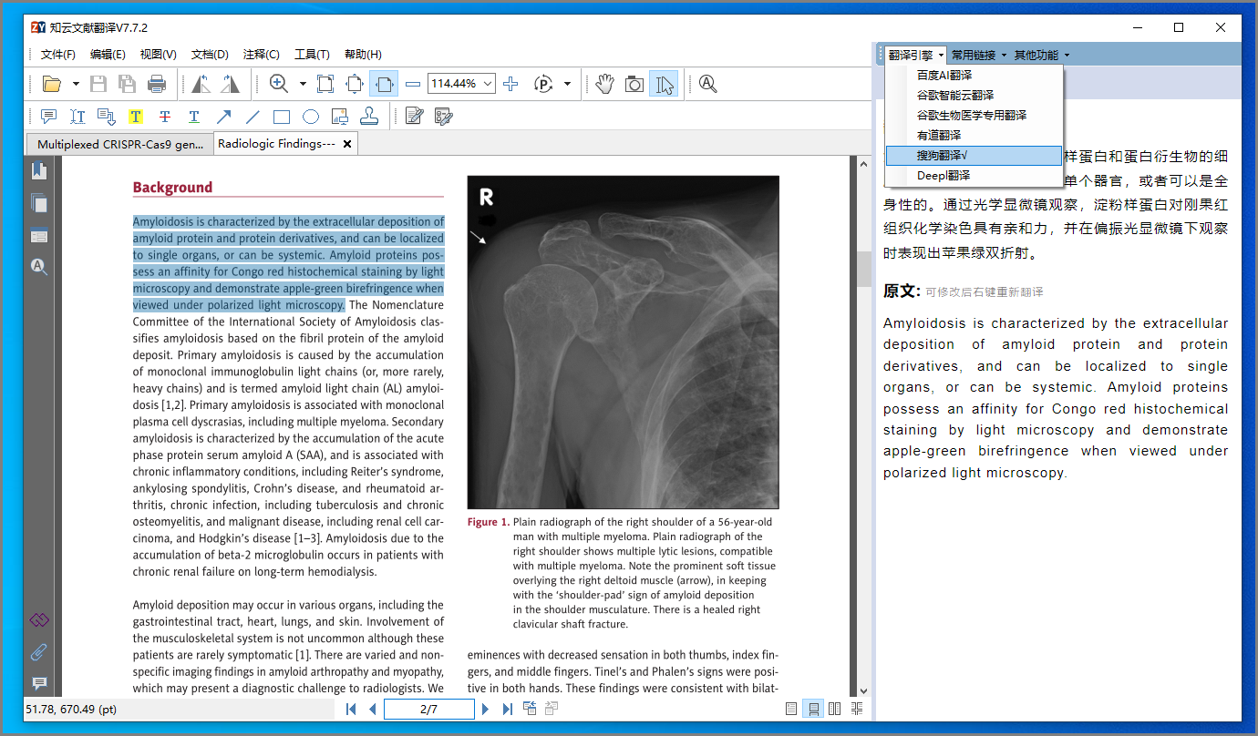
Task: Close the Radiologic Findings tab
Action: click(x=347, y=144)
